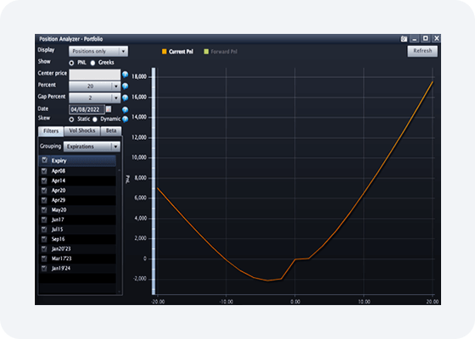This screenshot has width=475, height=339.
Task: Click the Current Pnl legend label
Action: pos(181,52)
